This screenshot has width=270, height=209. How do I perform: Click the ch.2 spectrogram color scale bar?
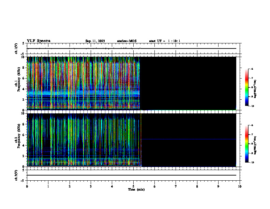point(247,144)
